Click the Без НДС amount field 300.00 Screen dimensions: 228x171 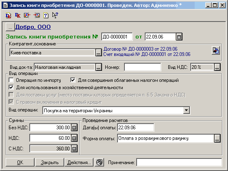point(50,128)
